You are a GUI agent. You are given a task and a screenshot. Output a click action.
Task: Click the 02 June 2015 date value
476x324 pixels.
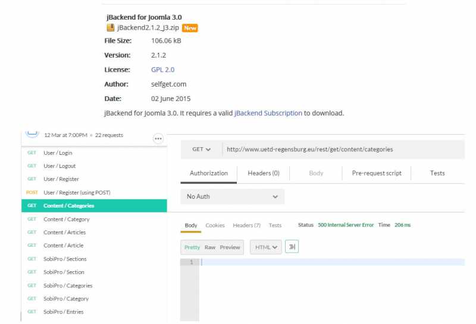tap(171, 99)
